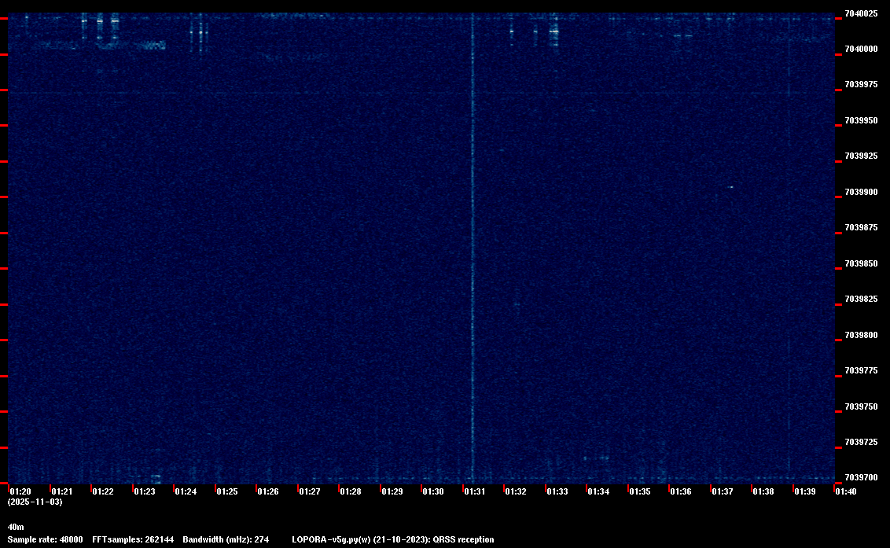Screen dimensions: 890x548
Task: Click the 01:27 time label
Action: (309, 491)
